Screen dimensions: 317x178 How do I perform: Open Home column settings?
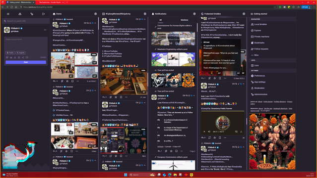pyautogui.click(x=95, y=14)
